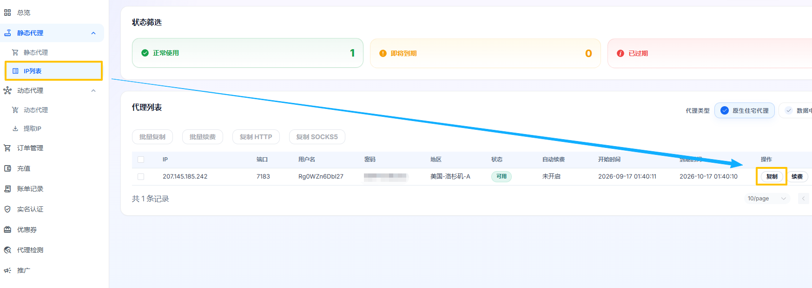Click the 共 1 条记录 record count

click(x=151, y=198)
